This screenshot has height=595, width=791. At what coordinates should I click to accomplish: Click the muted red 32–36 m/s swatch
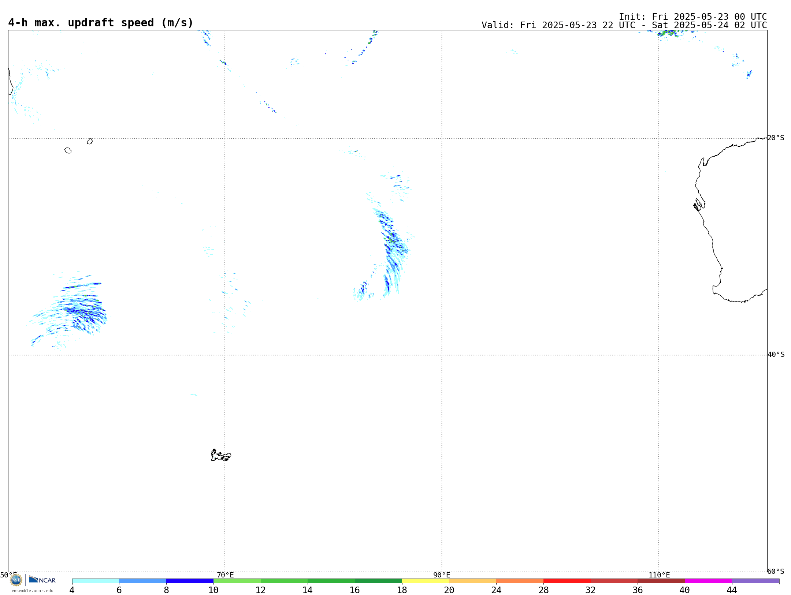[x=614, y=581]
